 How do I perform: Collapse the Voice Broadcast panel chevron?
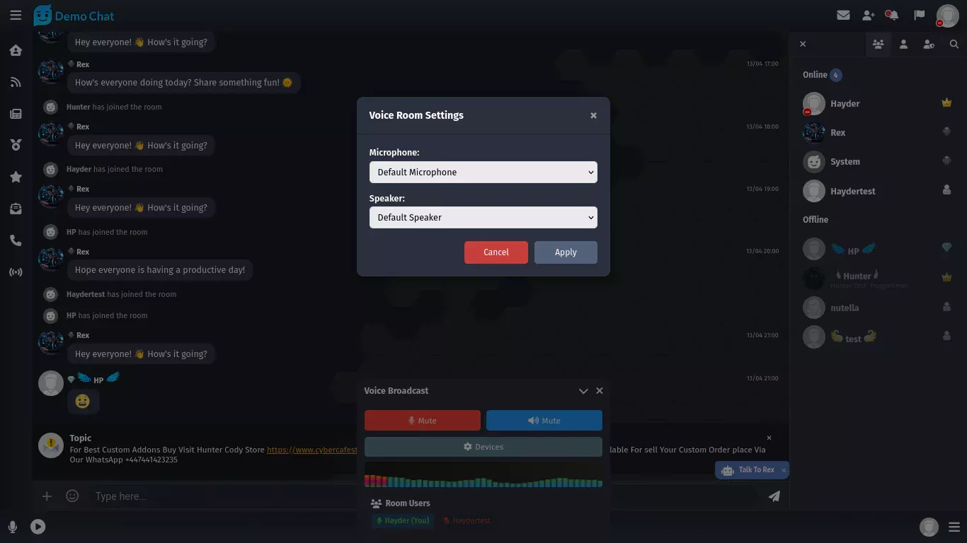click(x=583, y=391)
